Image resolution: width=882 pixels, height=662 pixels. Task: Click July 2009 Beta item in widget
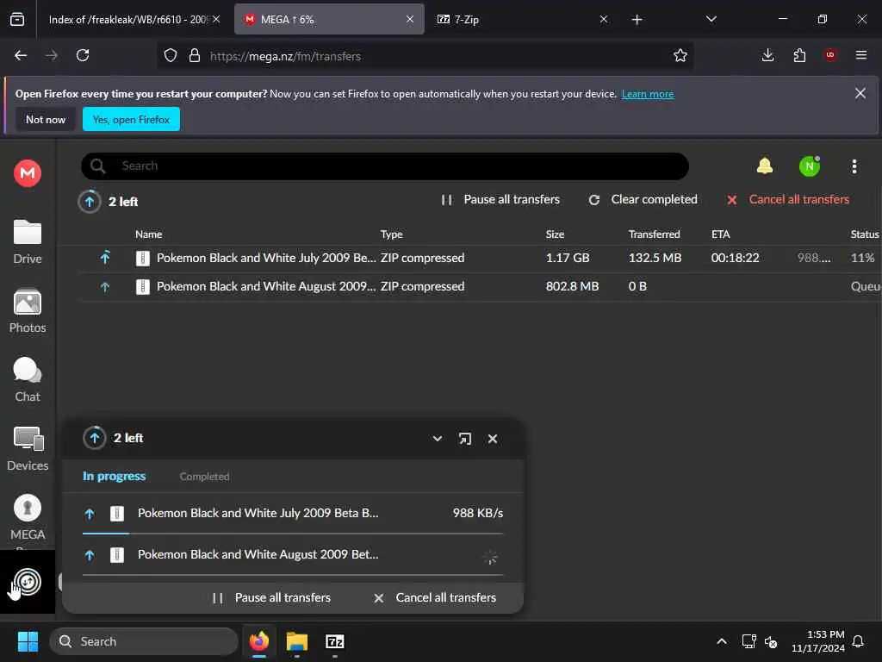tap(293, 514)
